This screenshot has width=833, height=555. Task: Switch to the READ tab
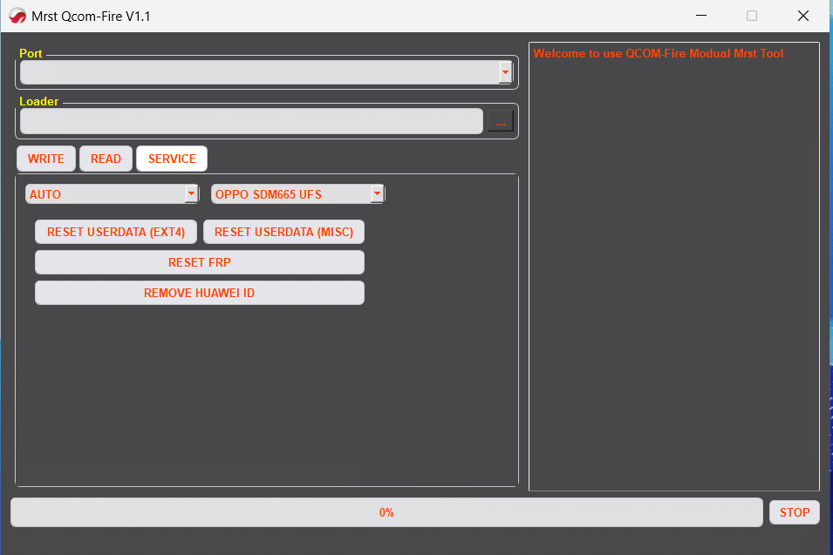pyautogui.click(x=106, y=159)
